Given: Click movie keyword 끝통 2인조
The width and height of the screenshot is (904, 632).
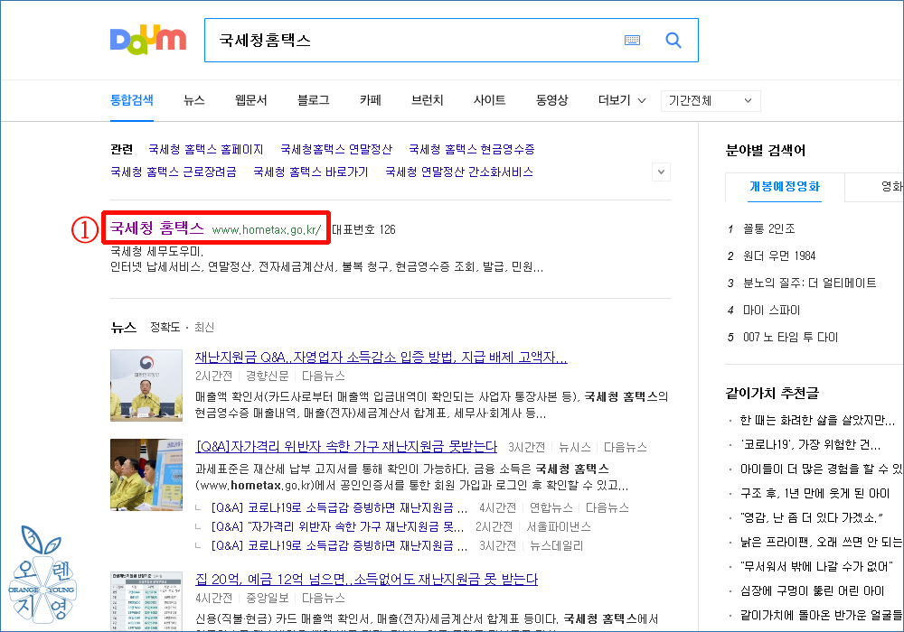Looking at the screenshot, I should pos(768,228).
